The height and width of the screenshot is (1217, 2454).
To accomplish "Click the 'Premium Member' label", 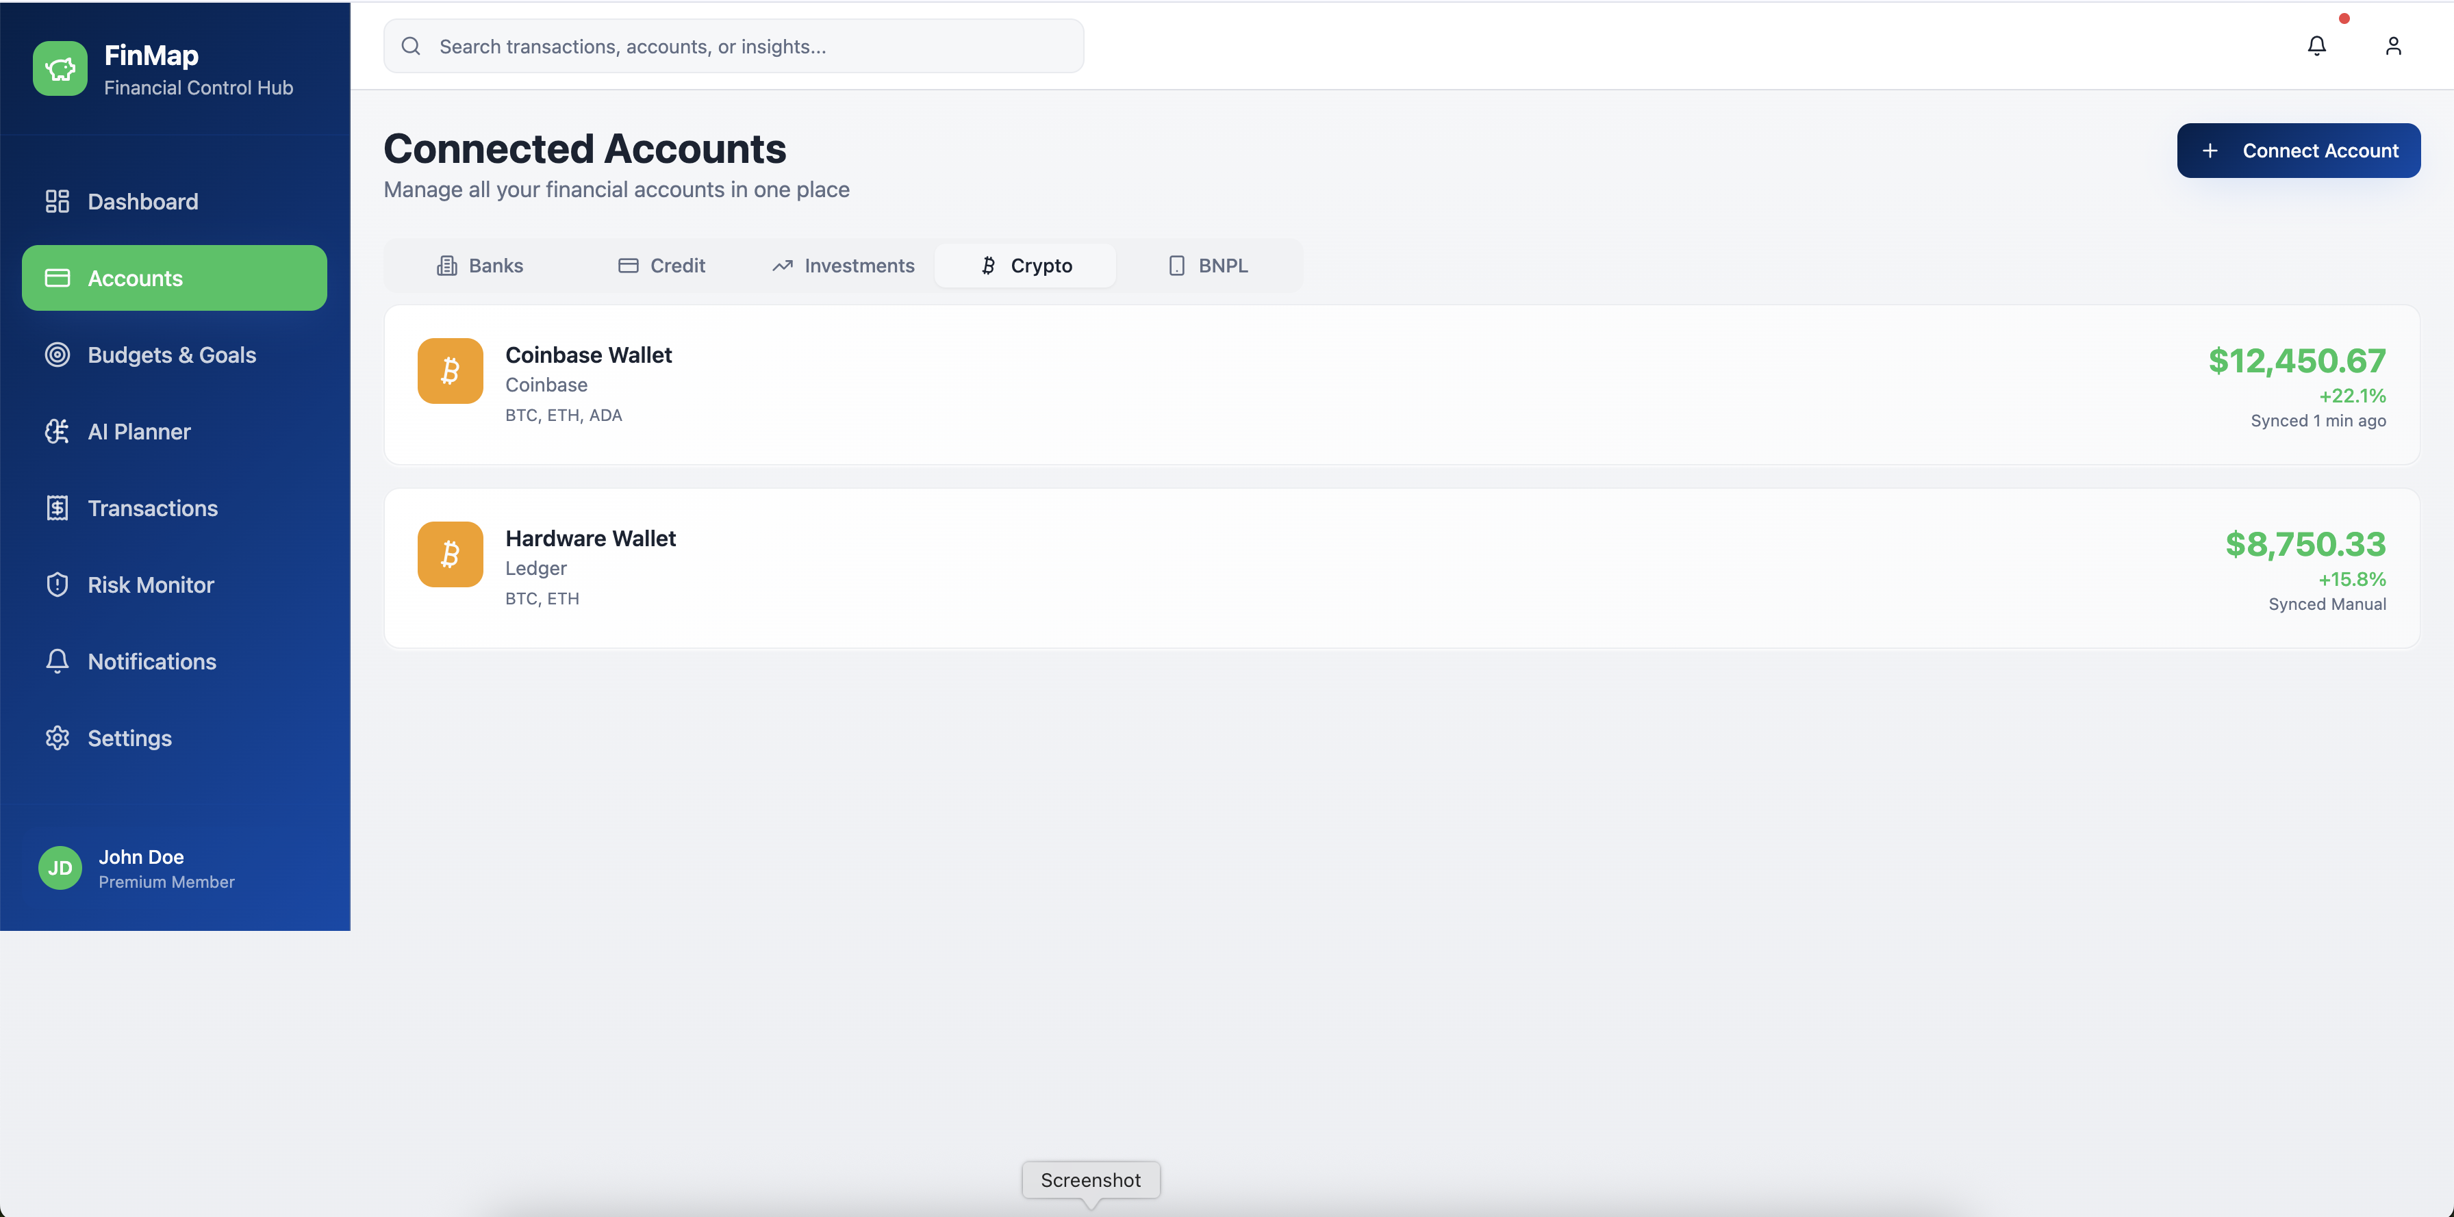I will (x=166, y=882).
